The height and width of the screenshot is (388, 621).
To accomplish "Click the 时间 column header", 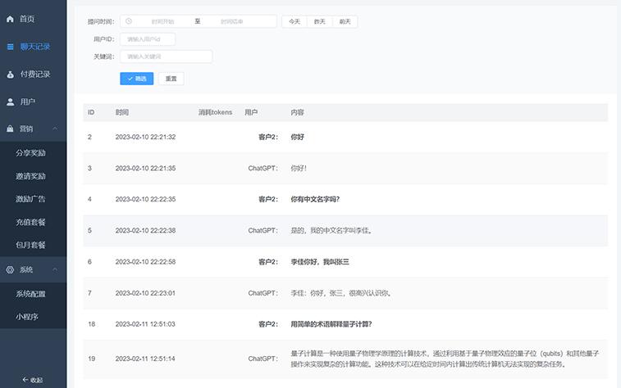I will (122, 112).
